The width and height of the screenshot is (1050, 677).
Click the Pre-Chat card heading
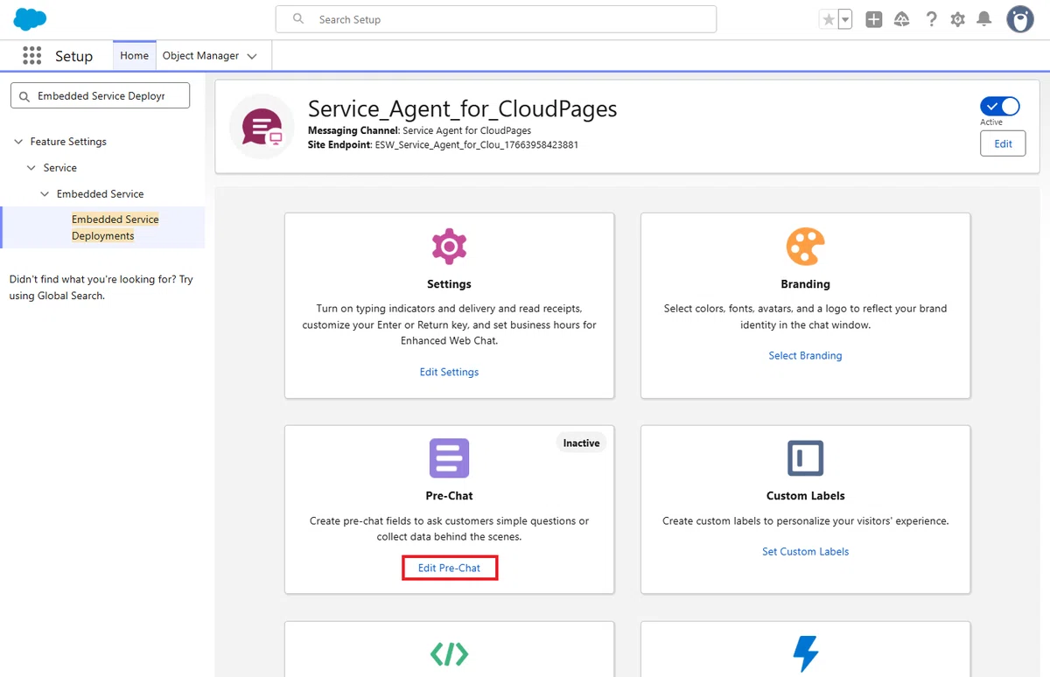coord(449,496)
